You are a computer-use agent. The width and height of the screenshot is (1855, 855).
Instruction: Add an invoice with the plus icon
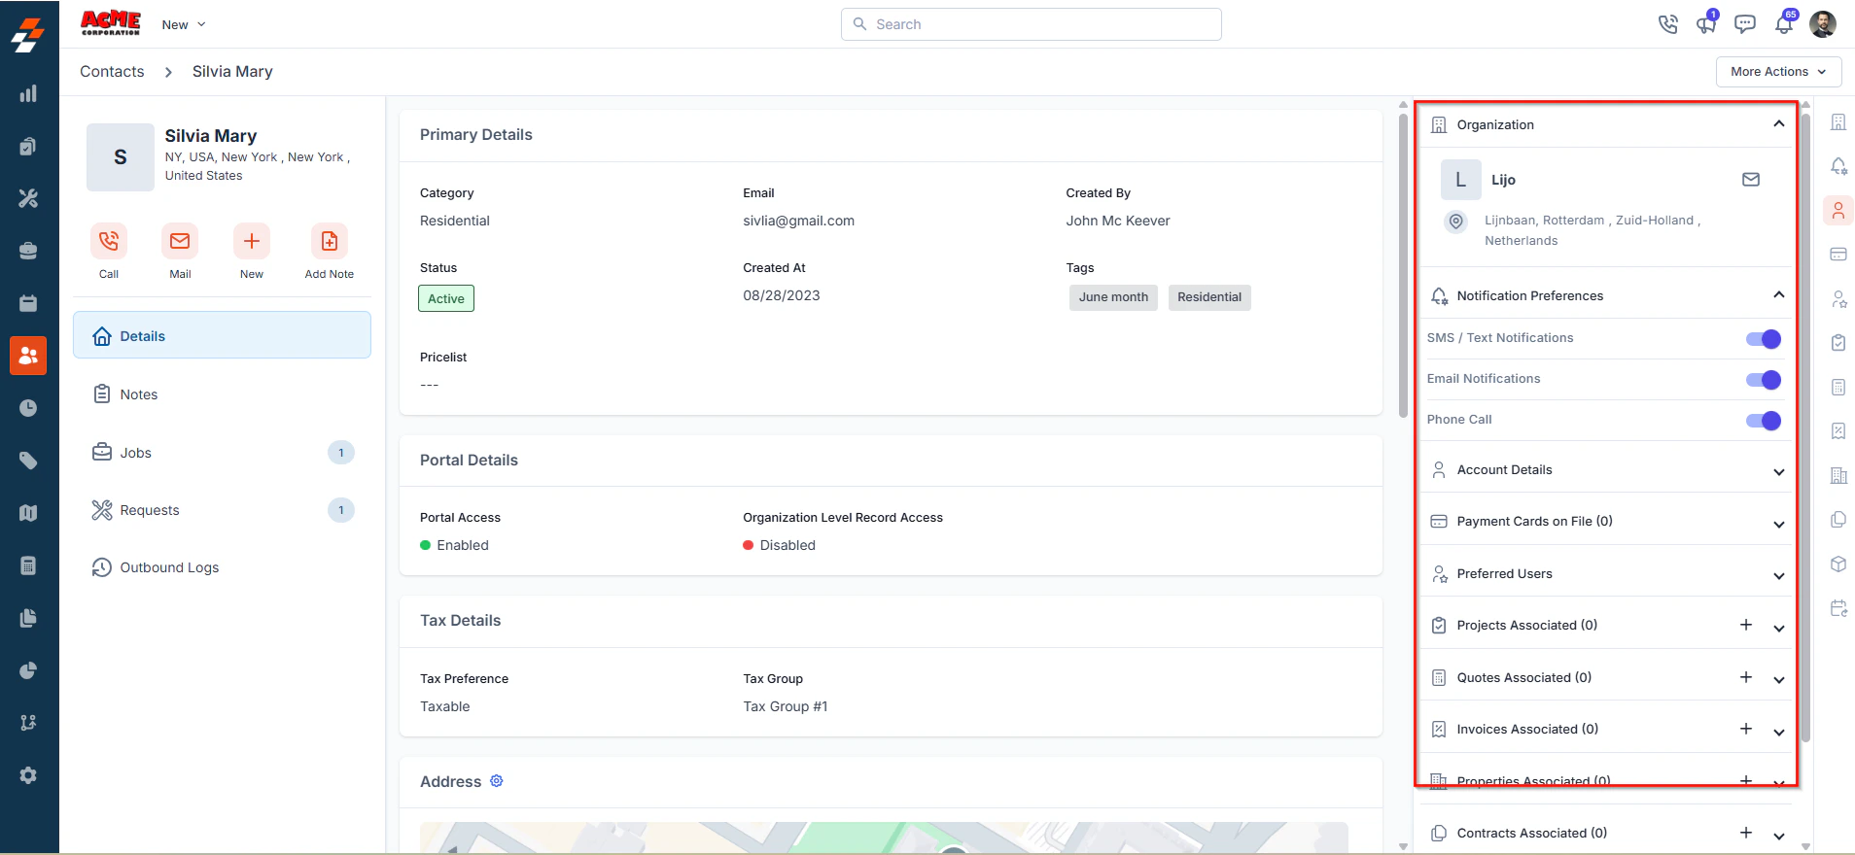[1746, 729]
